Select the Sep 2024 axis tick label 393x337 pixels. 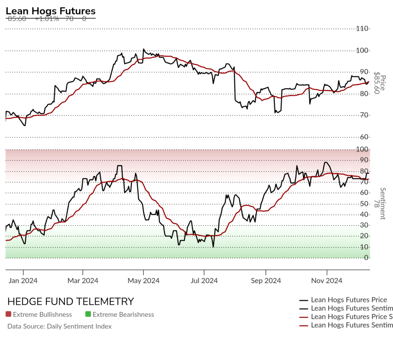[266, 281]
